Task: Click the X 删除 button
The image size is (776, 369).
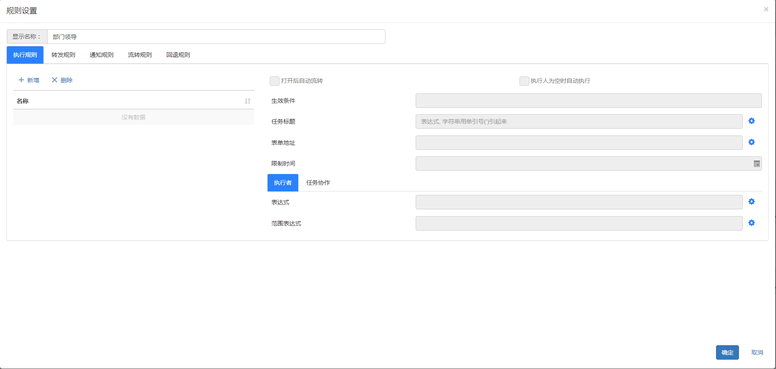Action: [x=62, y=80]
